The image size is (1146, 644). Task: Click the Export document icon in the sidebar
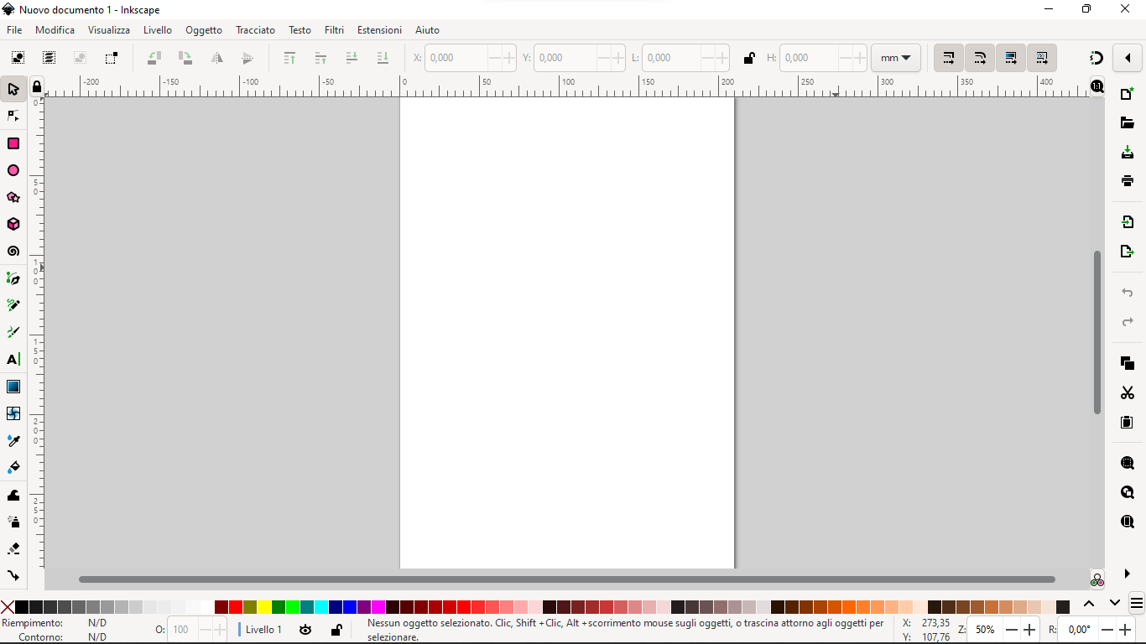pos(1128,251)
